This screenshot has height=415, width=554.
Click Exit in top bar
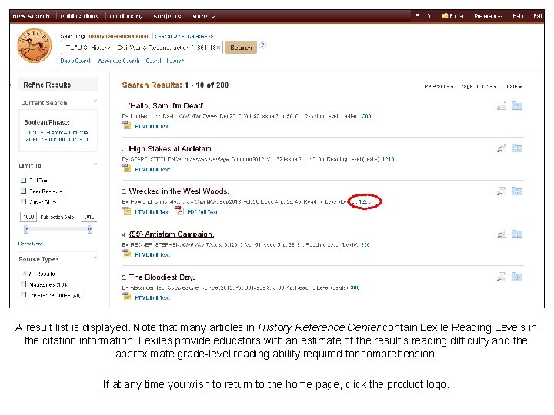click(x=538, y=16)
